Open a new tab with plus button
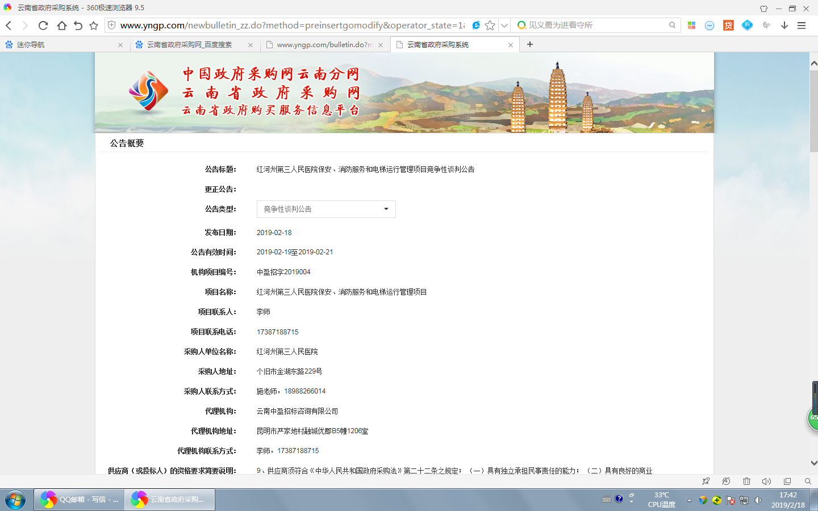This screenshot has height=511, width=818. (x=530, y=44)
